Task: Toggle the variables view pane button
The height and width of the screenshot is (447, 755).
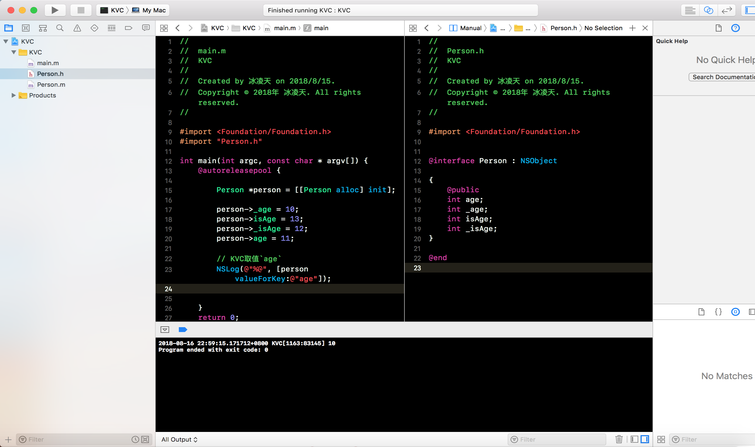Action: click(x=634, y=439)
